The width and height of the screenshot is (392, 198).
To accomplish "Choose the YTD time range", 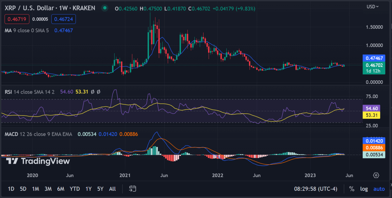I will 75,189.
